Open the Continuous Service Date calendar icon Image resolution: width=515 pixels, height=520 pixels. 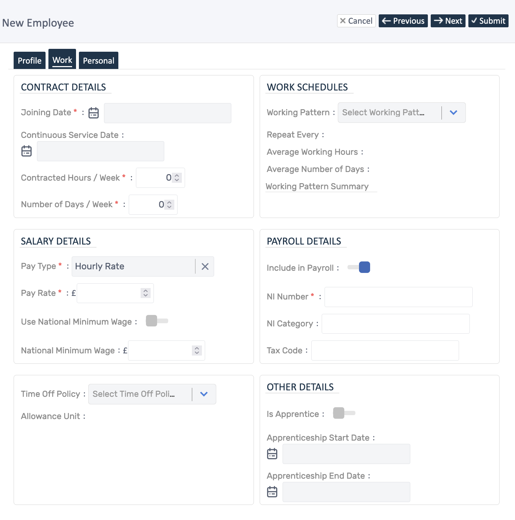[27, 151]
